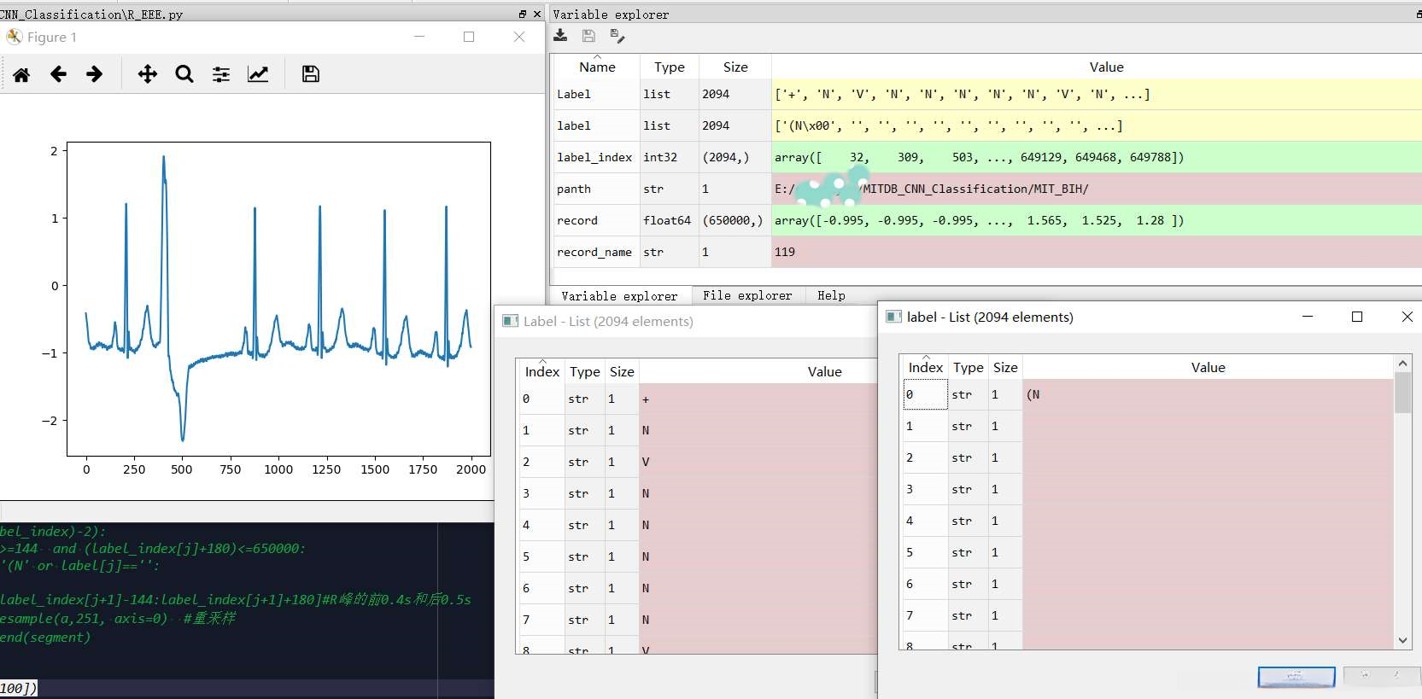Sort label list by the Index column header
The image size is (1422, 699).
pos(925,368)
